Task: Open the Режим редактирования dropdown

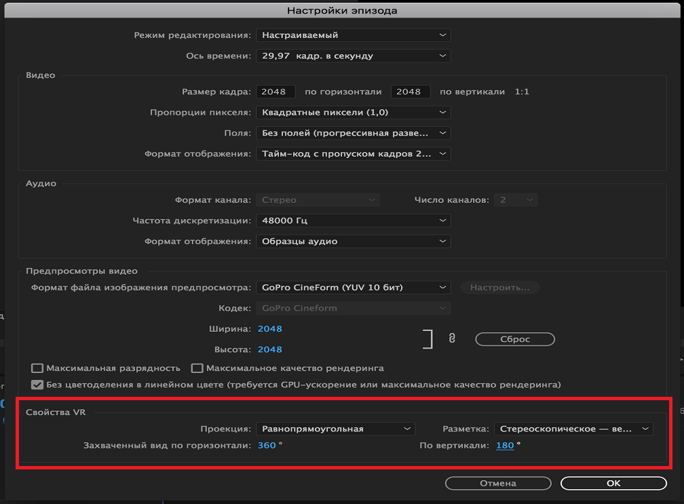Action: tap(354, 35)
